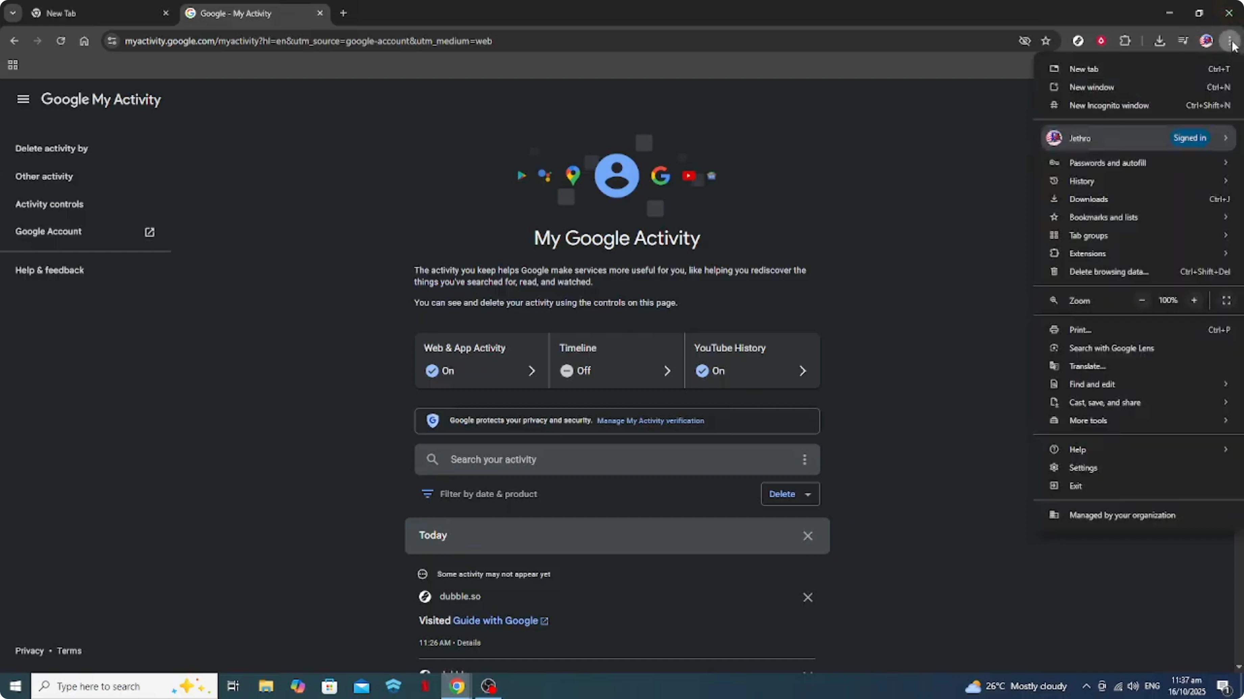Click the red recorder extension icon
Image resolution: width=1244 pixels, height=699 pixels.
click(x=1101, y=41)
